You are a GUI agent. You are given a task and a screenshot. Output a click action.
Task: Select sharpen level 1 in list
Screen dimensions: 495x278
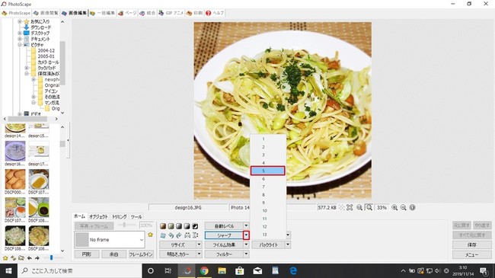pos(268,139)
